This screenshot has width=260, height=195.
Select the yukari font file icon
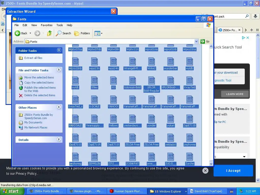(170, 119)
